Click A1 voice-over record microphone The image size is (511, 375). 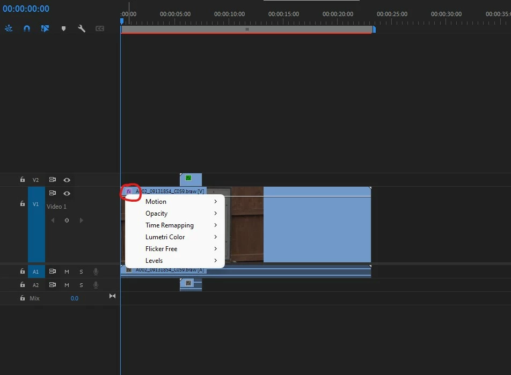[96, 271]
